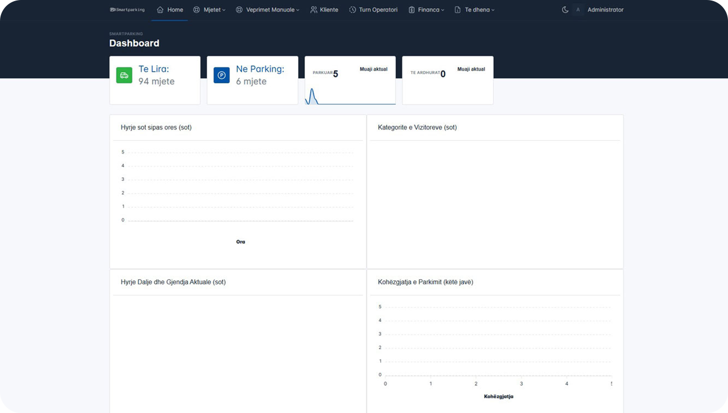Image resolution: width=728 pixels, height=413 pixels.
Task: Click the Ne Parking card title
Action: [260, 69]
